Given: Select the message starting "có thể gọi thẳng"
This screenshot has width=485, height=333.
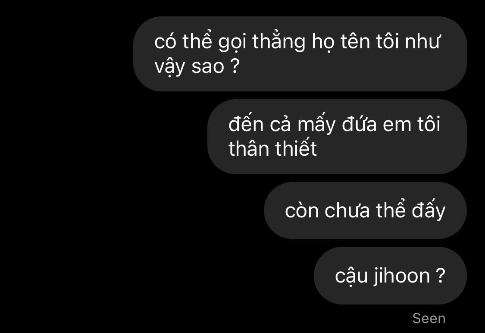Looking at the screenshot, I should (x=300, y=54).
